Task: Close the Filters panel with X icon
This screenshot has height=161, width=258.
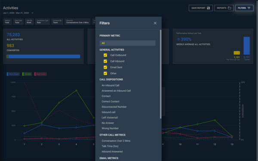Action: (x=155, y=23)
